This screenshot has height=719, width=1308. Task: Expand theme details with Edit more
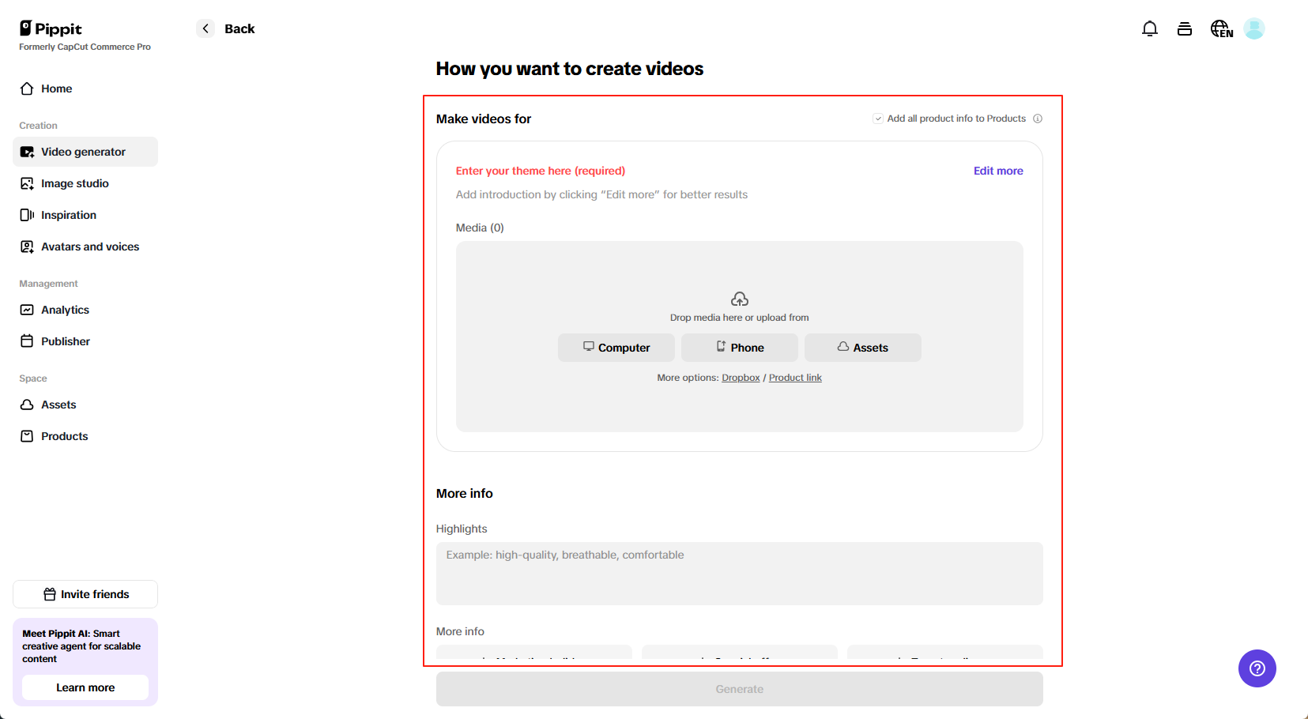(x=998, y=171)
